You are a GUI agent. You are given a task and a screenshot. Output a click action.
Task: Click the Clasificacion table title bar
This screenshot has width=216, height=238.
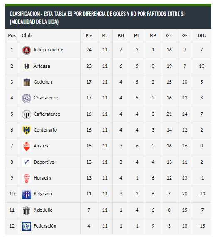pos(108,18)
